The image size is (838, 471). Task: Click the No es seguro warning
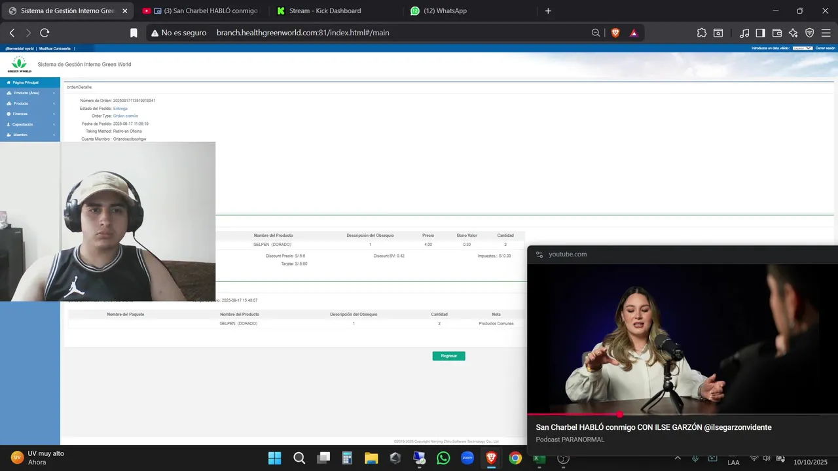click(178, 33)
